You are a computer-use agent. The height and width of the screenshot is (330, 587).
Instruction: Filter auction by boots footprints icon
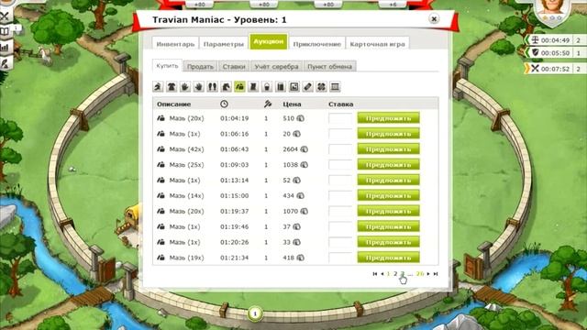click(x=212, y=87)
